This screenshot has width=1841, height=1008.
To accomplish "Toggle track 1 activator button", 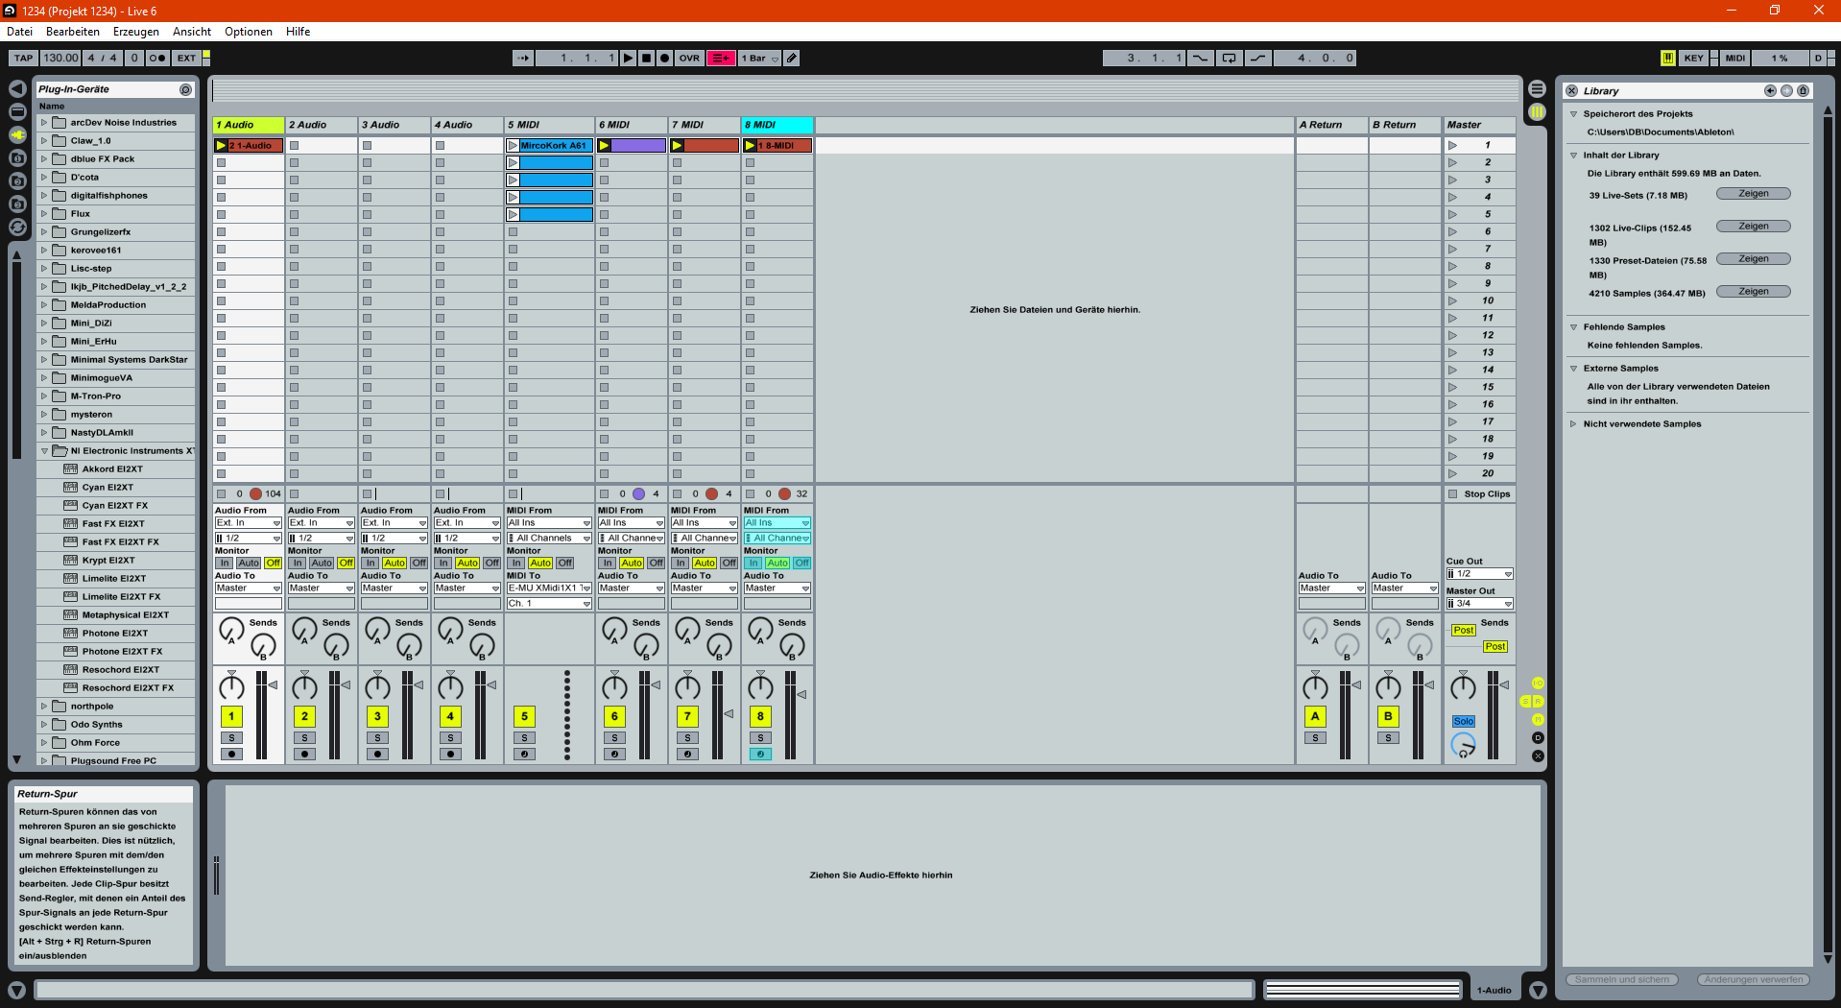I will [231, 717].
